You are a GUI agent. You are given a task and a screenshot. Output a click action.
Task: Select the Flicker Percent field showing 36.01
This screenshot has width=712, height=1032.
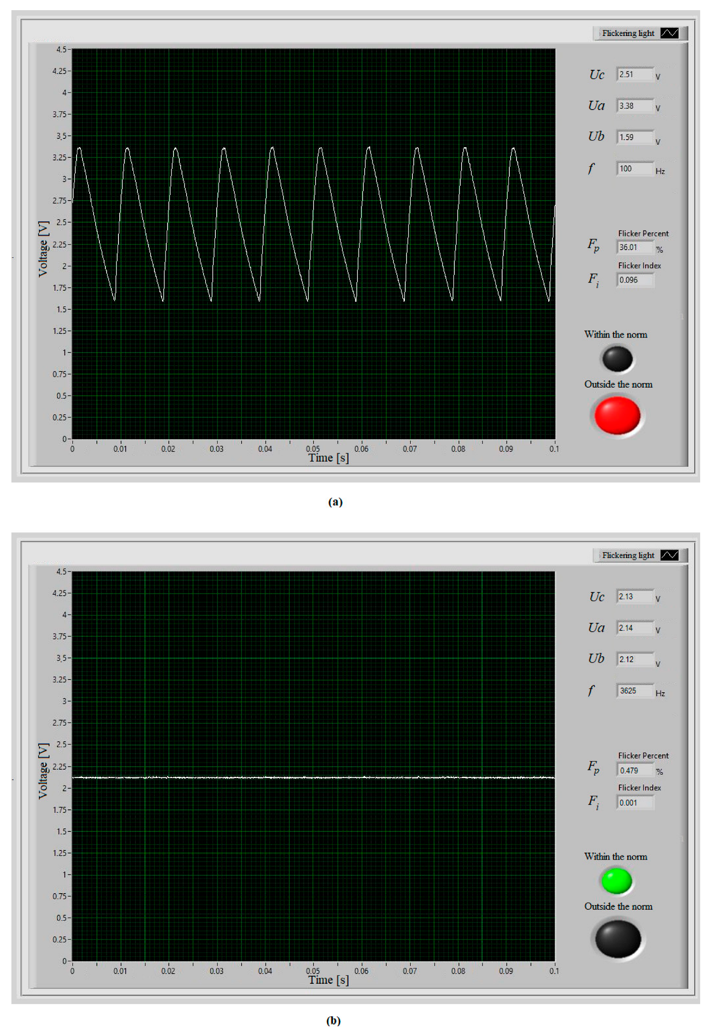coord(635,247)
